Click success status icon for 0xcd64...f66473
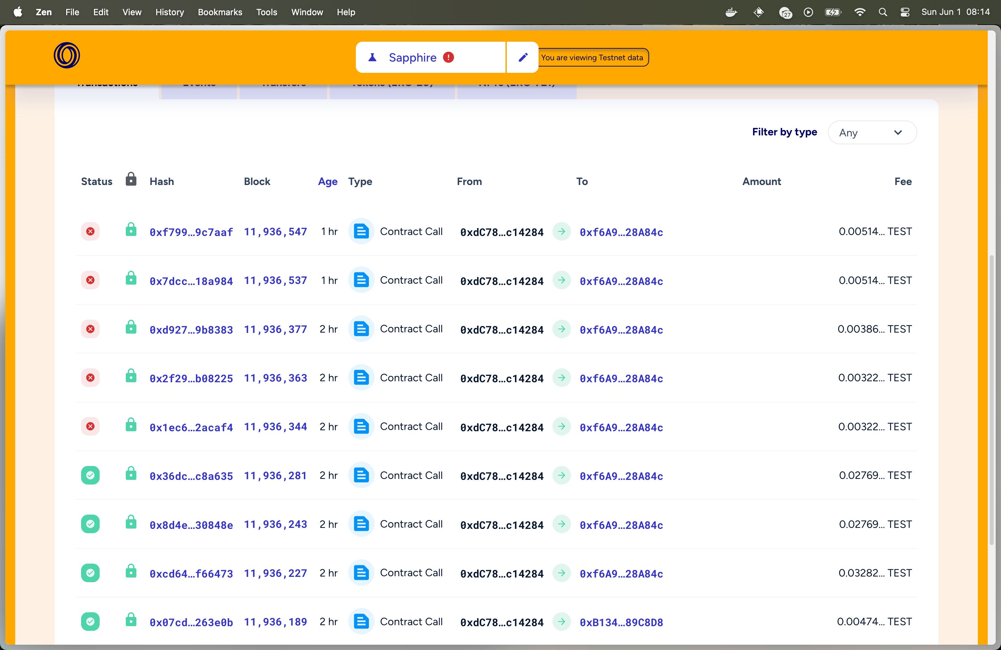Screen dimensions: 1001x650 [90, 573]
